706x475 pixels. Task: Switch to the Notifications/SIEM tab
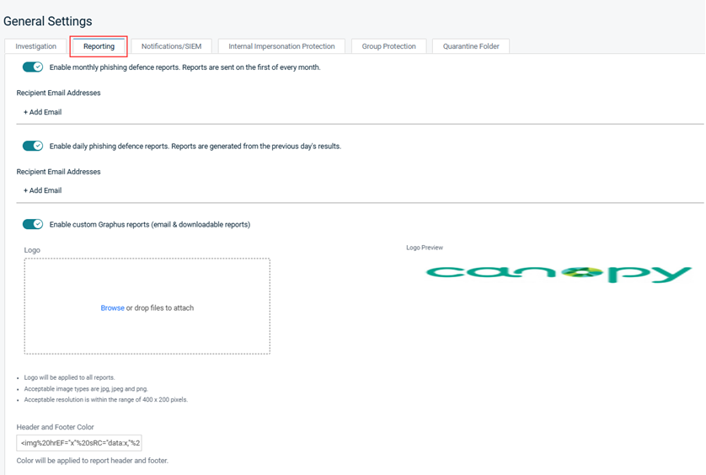[x=171, y=46]
